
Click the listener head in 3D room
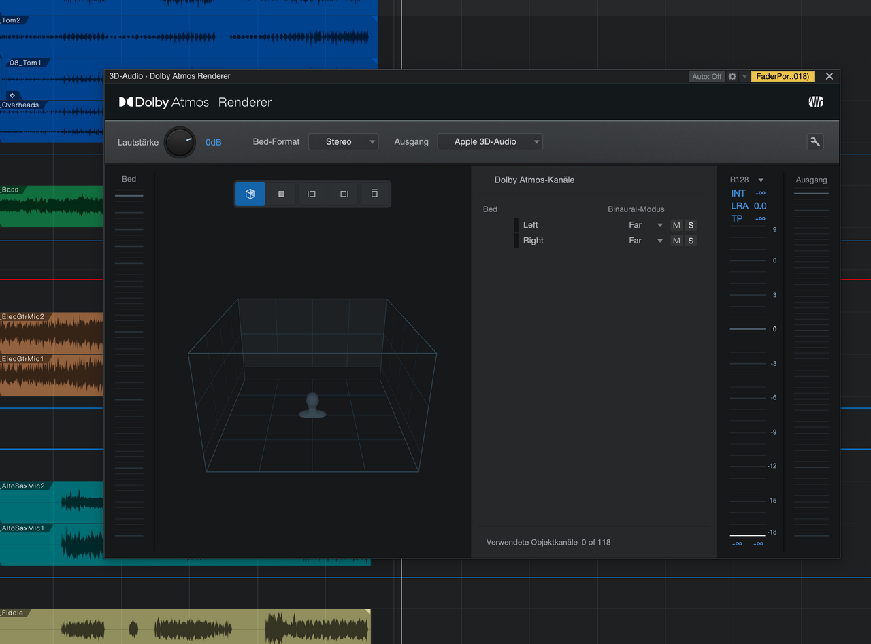(x=312, y=405)
